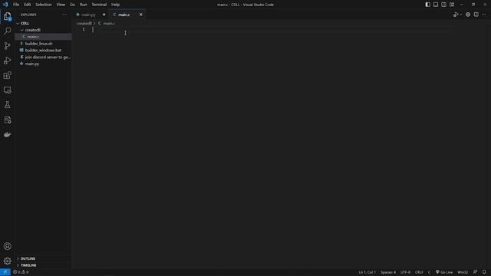Click the Win32 configuration status item
The width and height of the screenshot is (491, 276).
click(x=463, y=272)
